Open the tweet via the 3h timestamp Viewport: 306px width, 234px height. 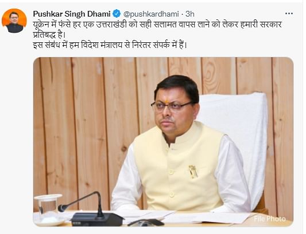coord(189,14)
